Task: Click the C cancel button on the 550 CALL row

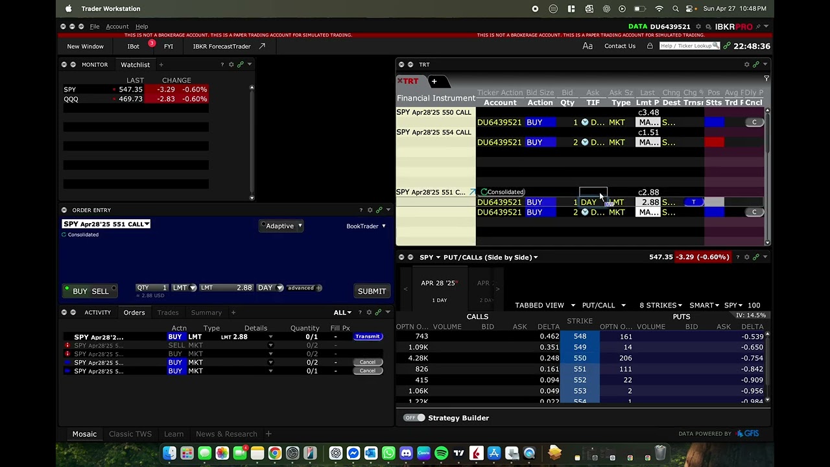Action: tap(754, 122)
